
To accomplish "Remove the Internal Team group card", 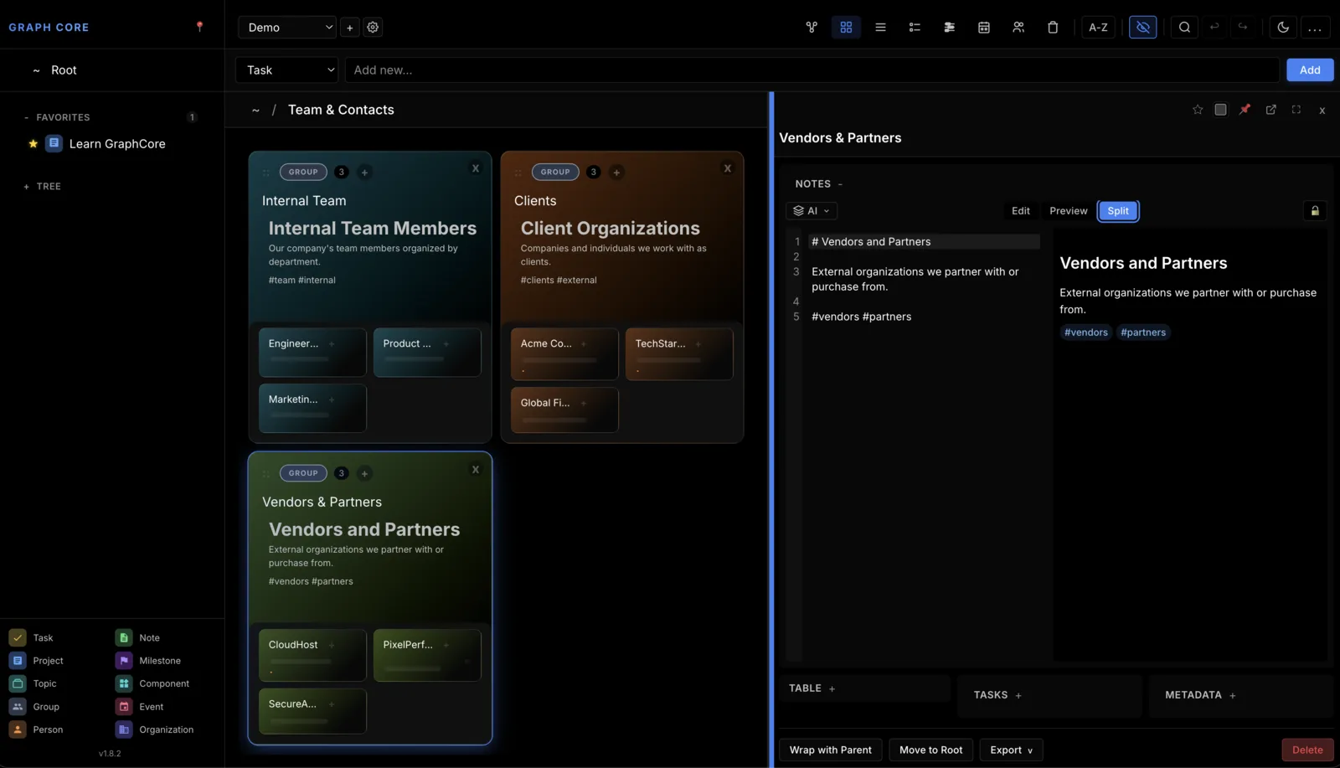I will pos(475,168).
